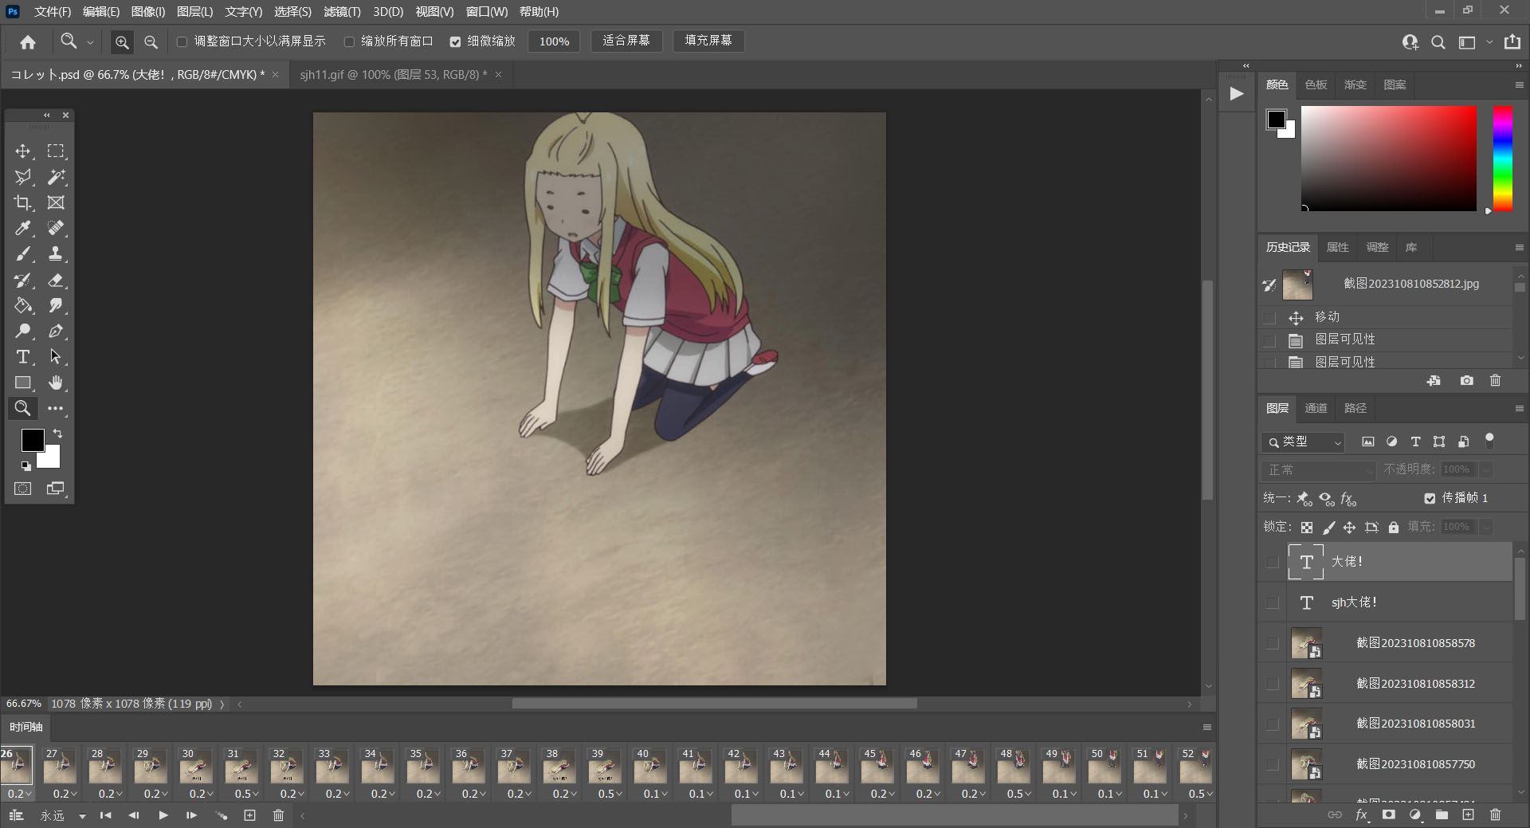Enable zoom all windows checkbox

[x=349, y=41]
